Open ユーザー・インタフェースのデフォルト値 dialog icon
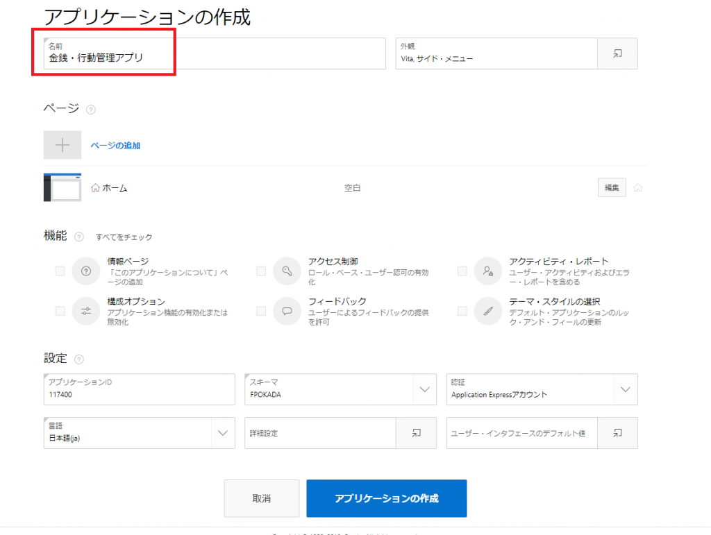711x535 pixels. click(x=617, y=433)
